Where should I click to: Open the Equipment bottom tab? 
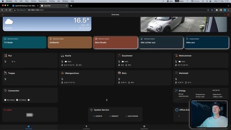click(x=144, y=127)
